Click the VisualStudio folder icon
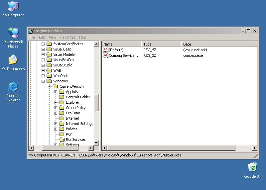This screenshot has width=266, height=190. click(49, 65)
